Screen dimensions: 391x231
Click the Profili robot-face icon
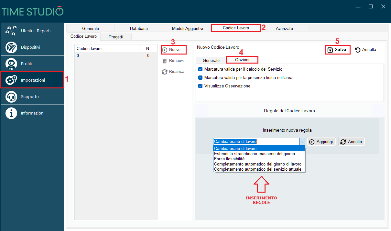11,64
